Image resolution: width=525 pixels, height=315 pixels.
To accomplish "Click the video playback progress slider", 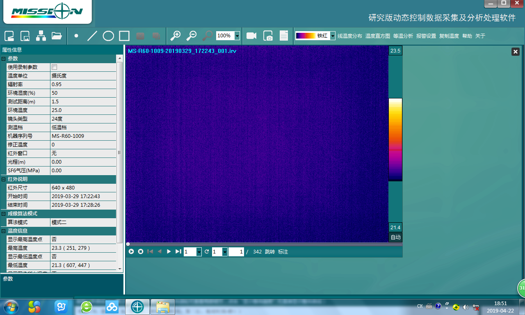I will coord(265,244).
